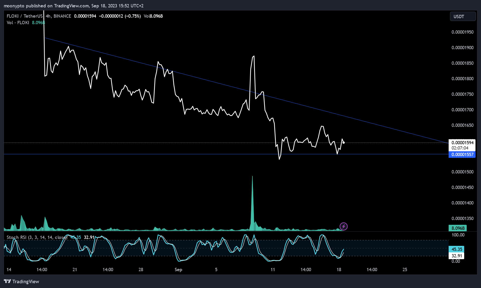The image size is (481, 288).
Task: Click the 0.00001350 price axis label
Action: (462, 219)
